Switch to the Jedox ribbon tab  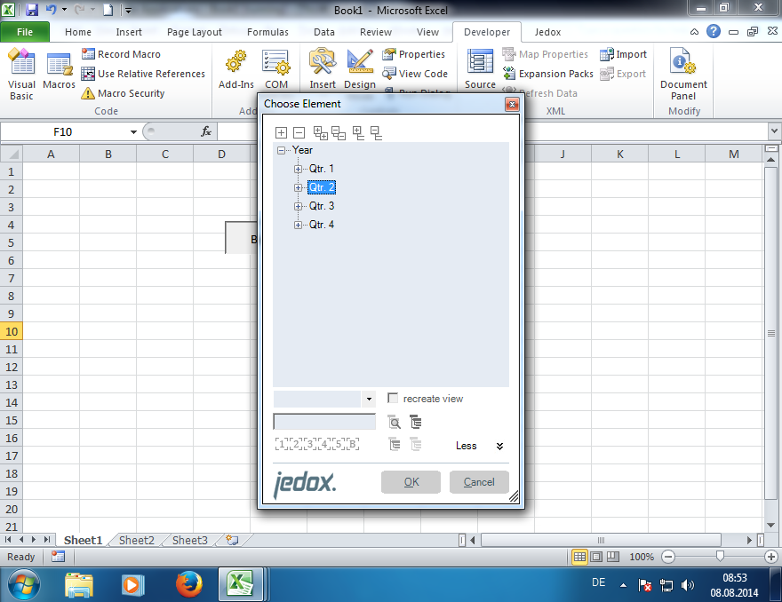coord(547,32)
